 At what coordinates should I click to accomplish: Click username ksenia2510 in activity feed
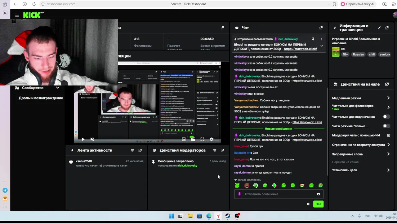(84, 161)
